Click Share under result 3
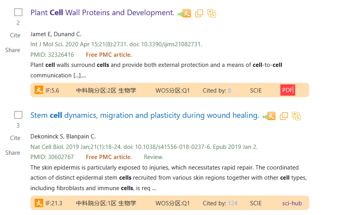This screenshot has width=338, height=215. coord(13,153)
